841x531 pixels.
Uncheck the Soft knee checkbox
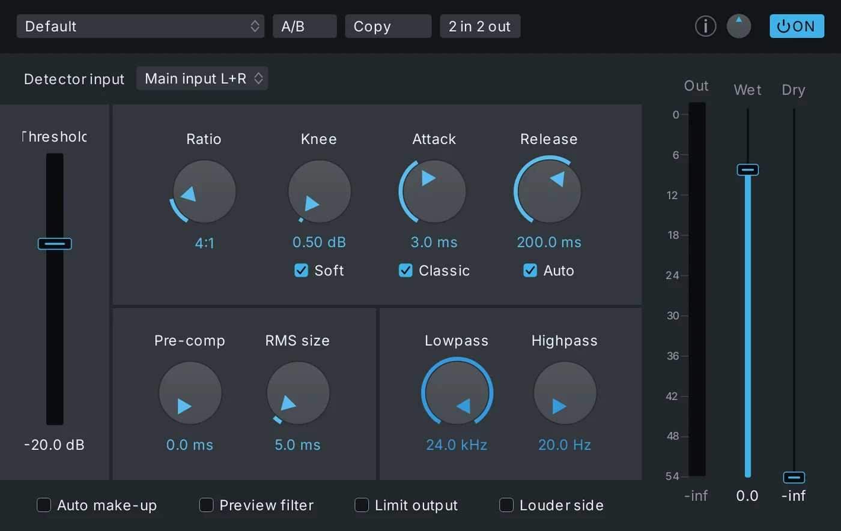(301, 271)
